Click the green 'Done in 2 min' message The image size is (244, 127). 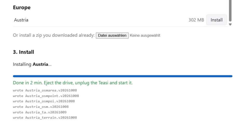click(73, 83)
